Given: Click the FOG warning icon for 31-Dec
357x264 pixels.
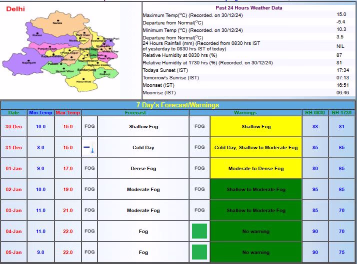Looking at the screenshot, I should 199,148.
